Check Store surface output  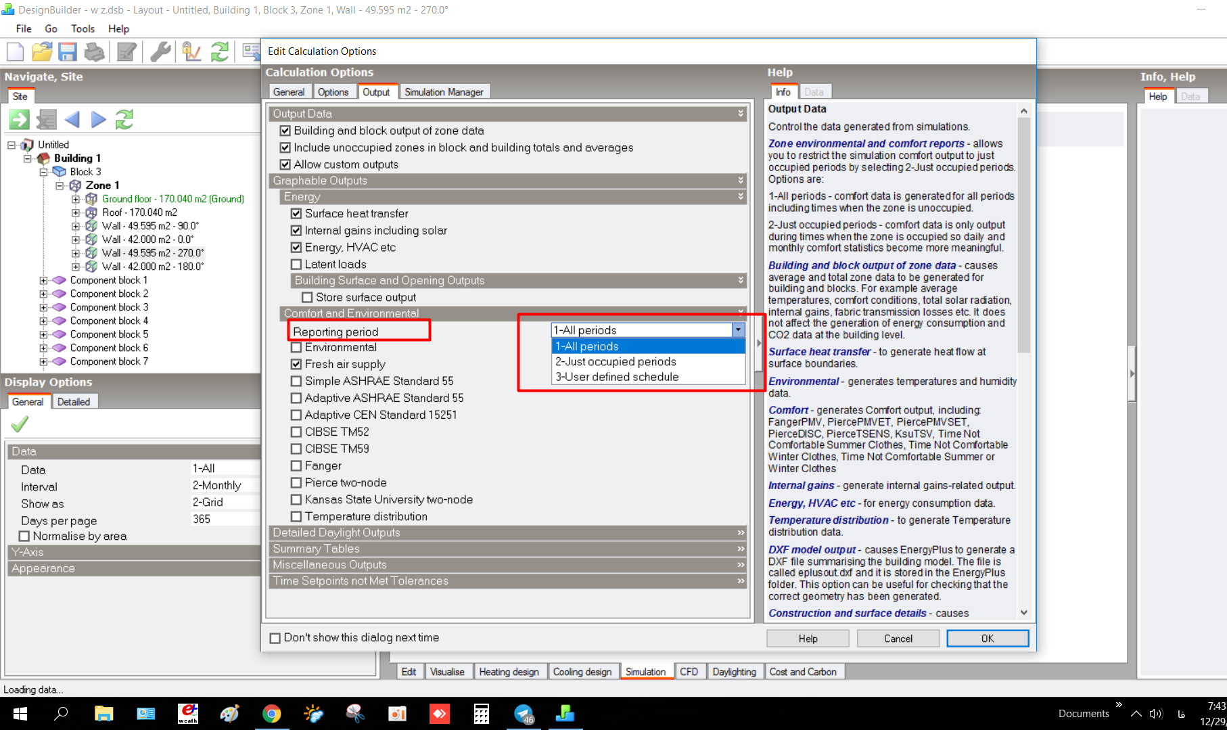(307, 298)
